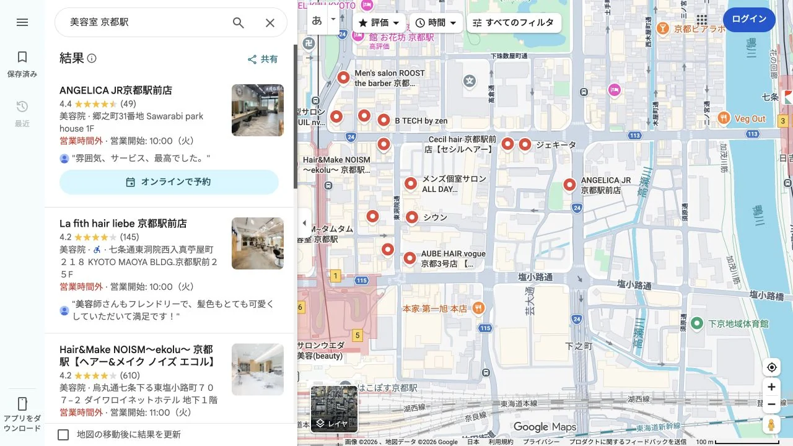
Task: Toggle 地図の移動後に結果を更新 checkbox
Action: pos(63,435)
